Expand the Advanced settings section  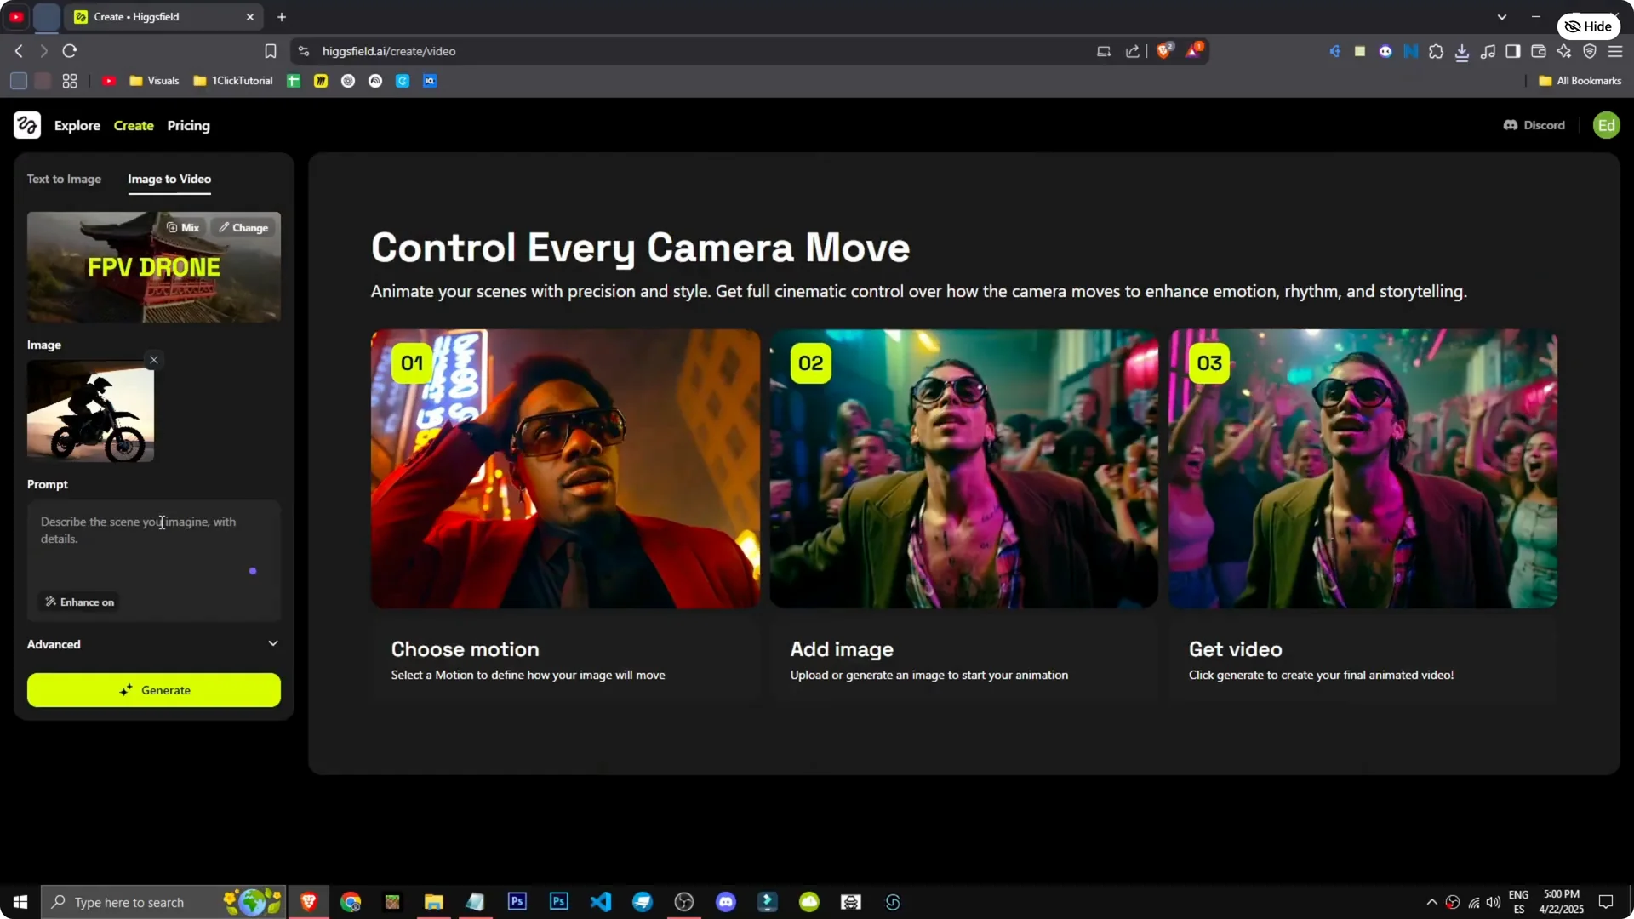[153, 644]
